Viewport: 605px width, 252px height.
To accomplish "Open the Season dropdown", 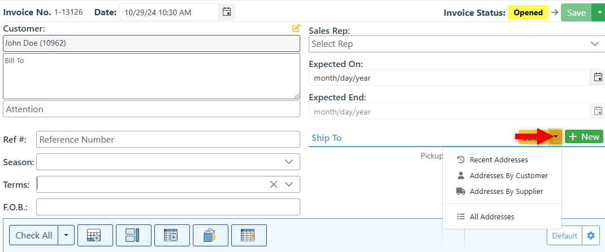I will pyautogui.click(x=289, y=162).
